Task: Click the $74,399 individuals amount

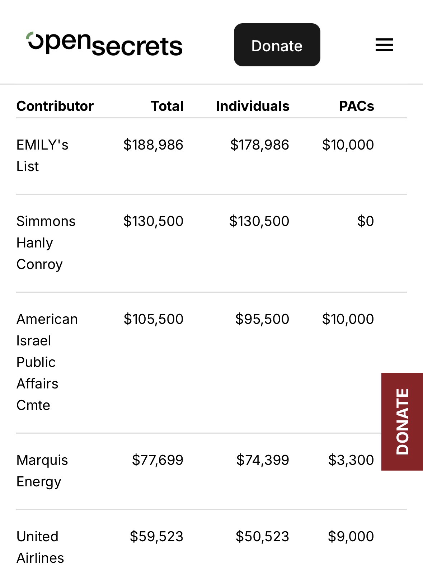Action: click(262, 460)
